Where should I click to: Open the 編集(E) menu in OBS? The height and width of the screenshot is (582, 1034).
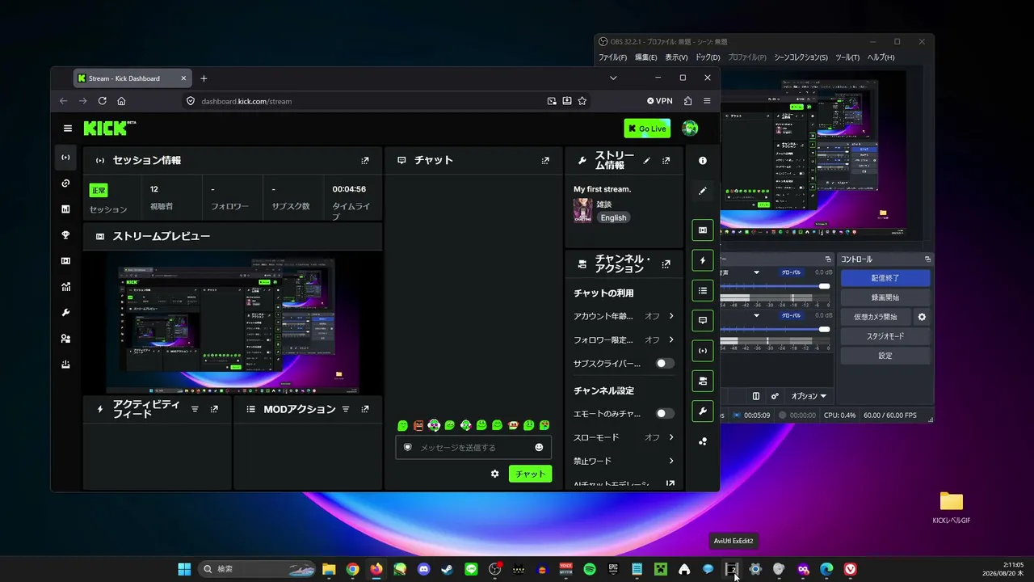pyautogui.click(x=646, y=57)
